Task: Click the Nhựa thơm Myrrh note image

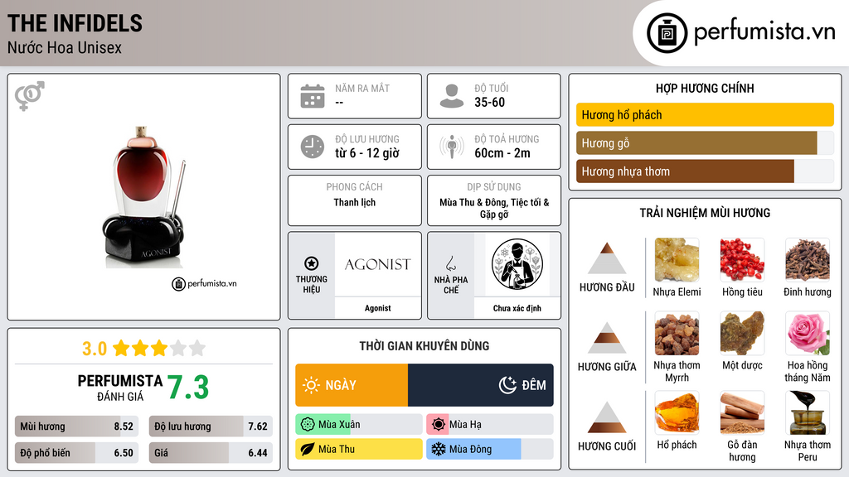Action: pyautogui.click(x=677, y=334)
